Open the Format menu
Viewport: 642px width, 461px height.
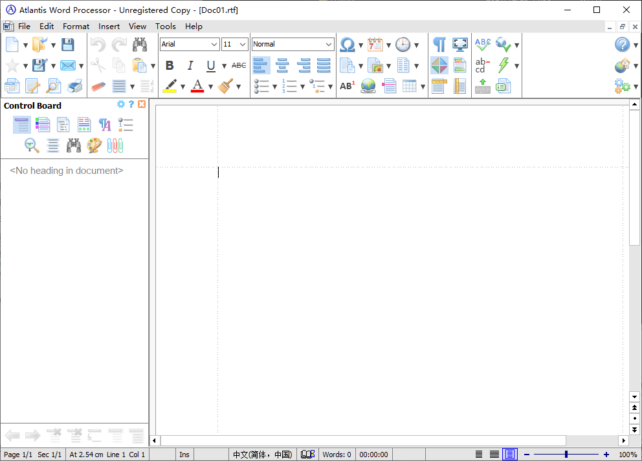coord(76,27)
